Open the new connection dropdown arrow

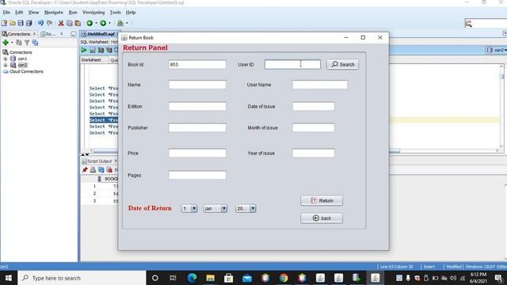click(12, 43)
